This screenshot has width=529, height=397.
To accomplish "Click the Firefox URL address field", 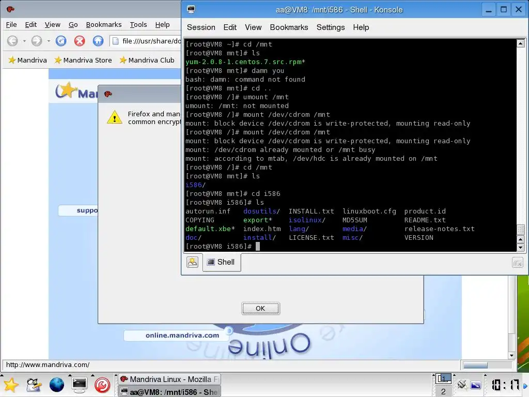I will click(146, 41).
